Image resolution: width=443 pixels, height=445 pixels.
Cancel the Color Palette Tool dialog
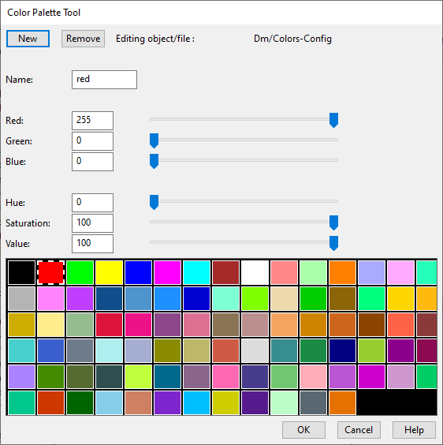click(359, 430)
